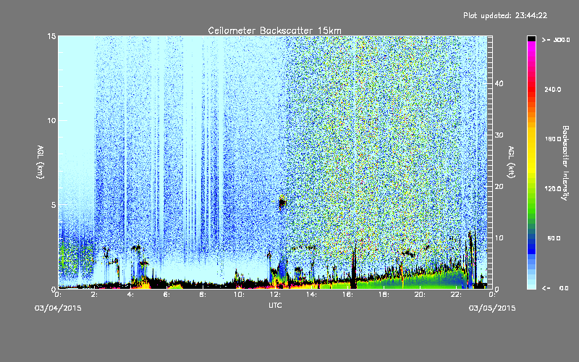Click the '0:' tick above the 03/05/2015 date
This screenshot has width=579, height=362.
pyautogui.click(x=492, y=295)
